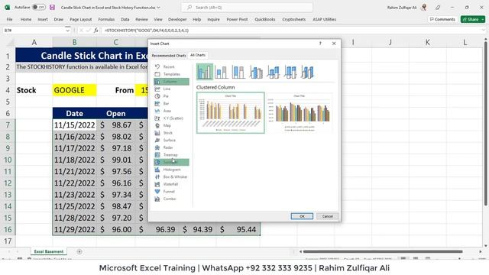Open the File menu
This screenshot has width=489, height=275.
tap(10, 19)
